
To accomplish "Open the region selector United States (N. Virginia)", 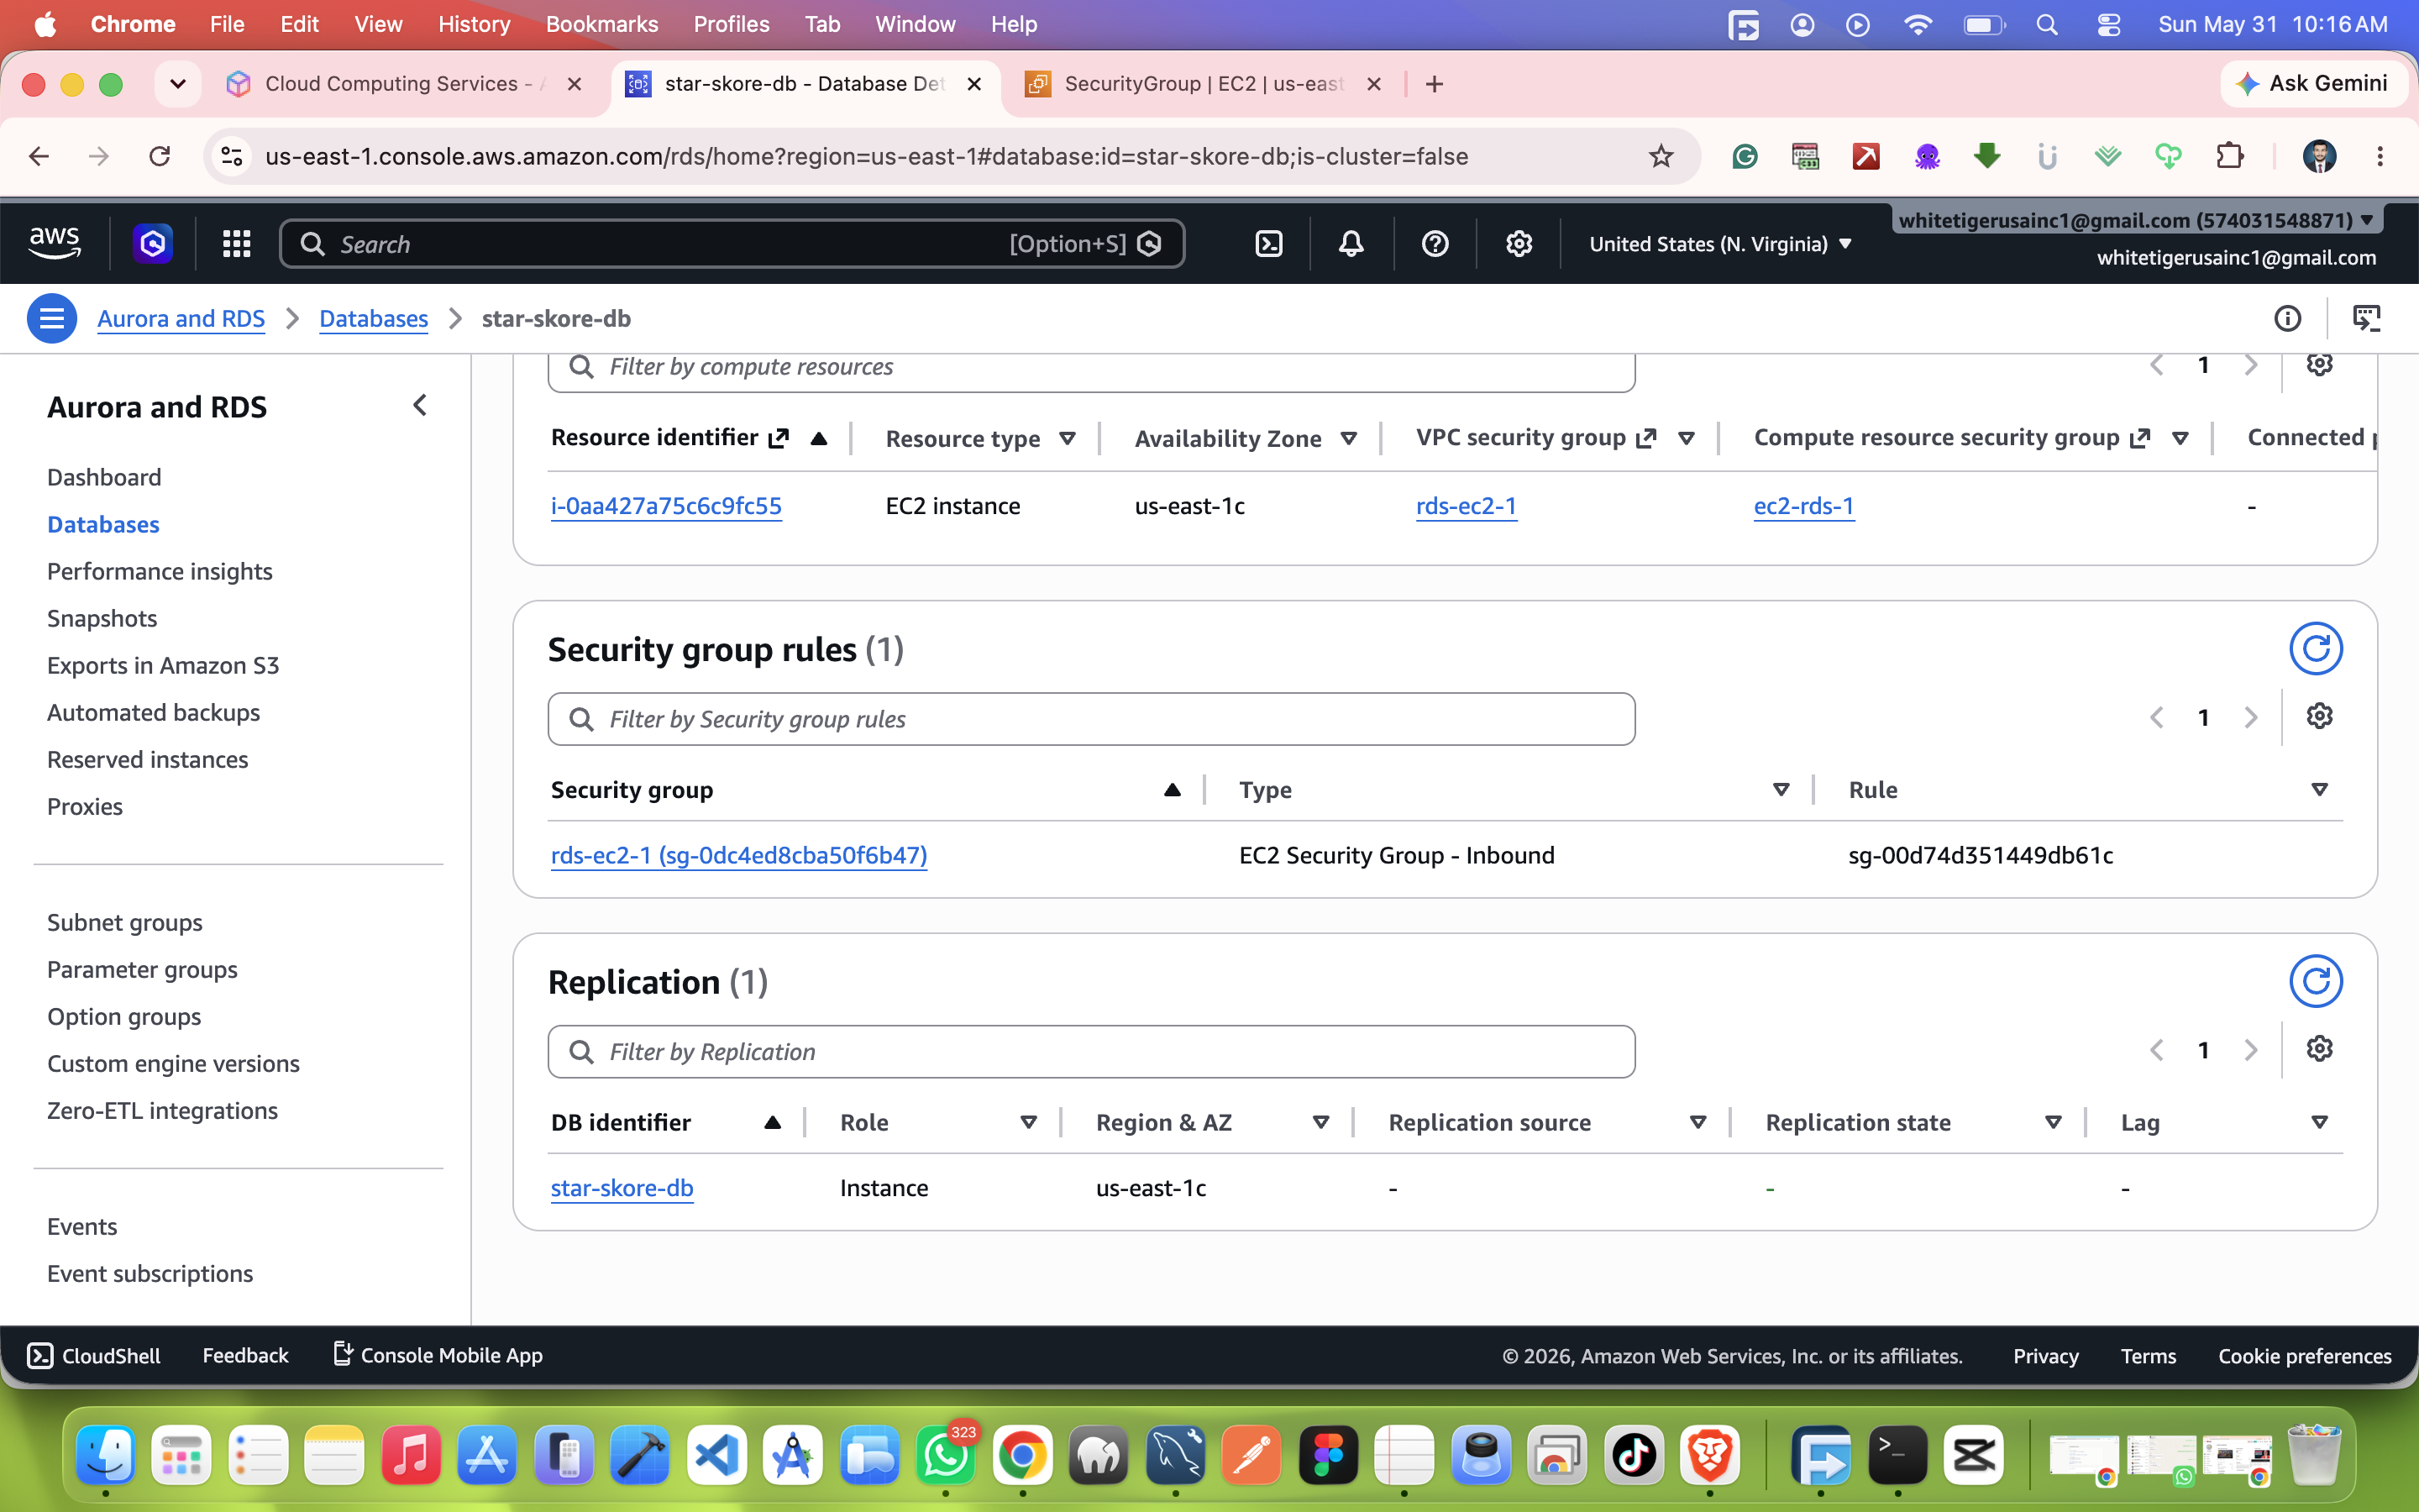I will pyautogui.click(x=1720, y=244).
